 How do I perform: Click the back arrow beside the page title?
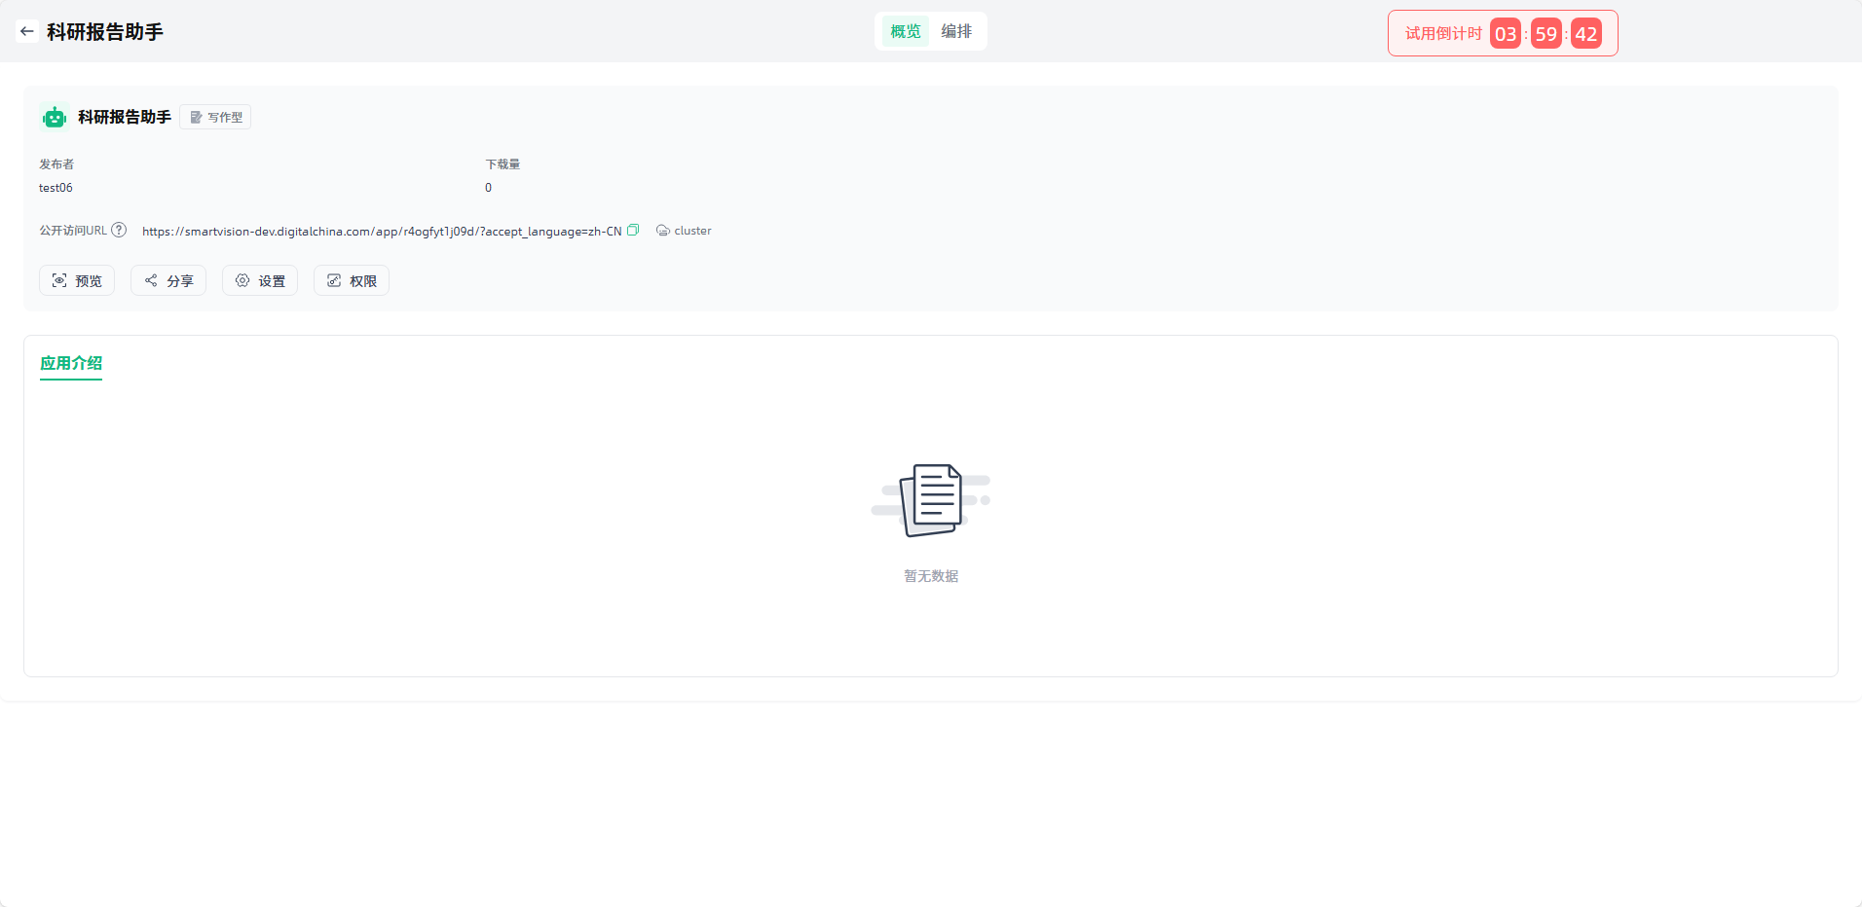click(x=27, y=31)
